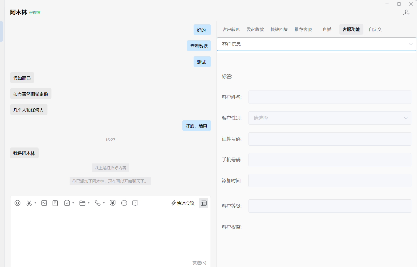Image resolution: width=417 pixels, height=267 pixels.
Task: Open the emoji picker
Action: point(17,203)
